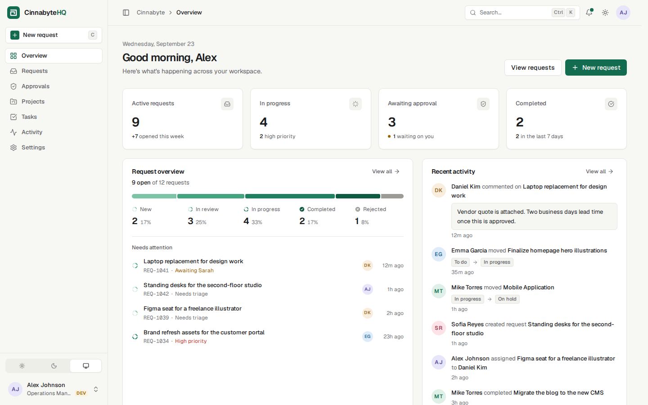
Task: Click the Cinnabyte breadcrumb
Action: [151, 13]
